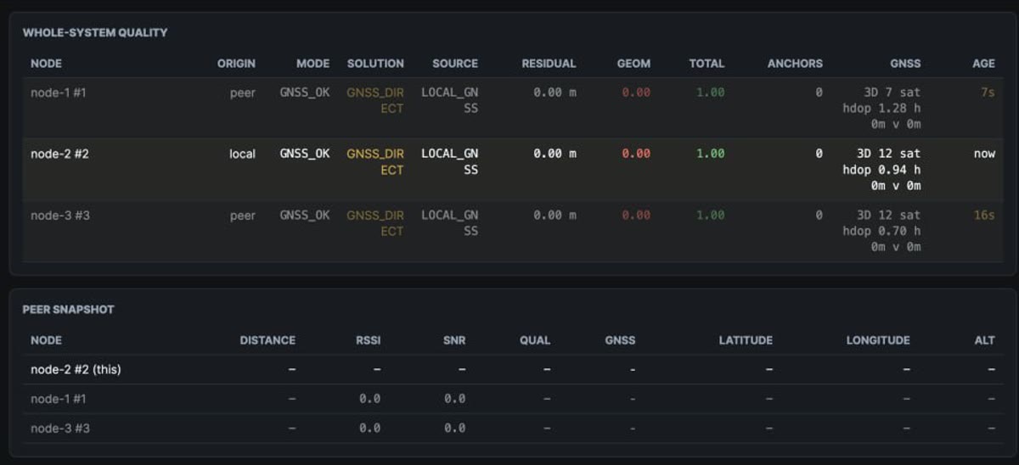This screenshot has width=1019, height=465.
Task: Click the RSSI 0.0 value for node-1
Action: [369, 399]
